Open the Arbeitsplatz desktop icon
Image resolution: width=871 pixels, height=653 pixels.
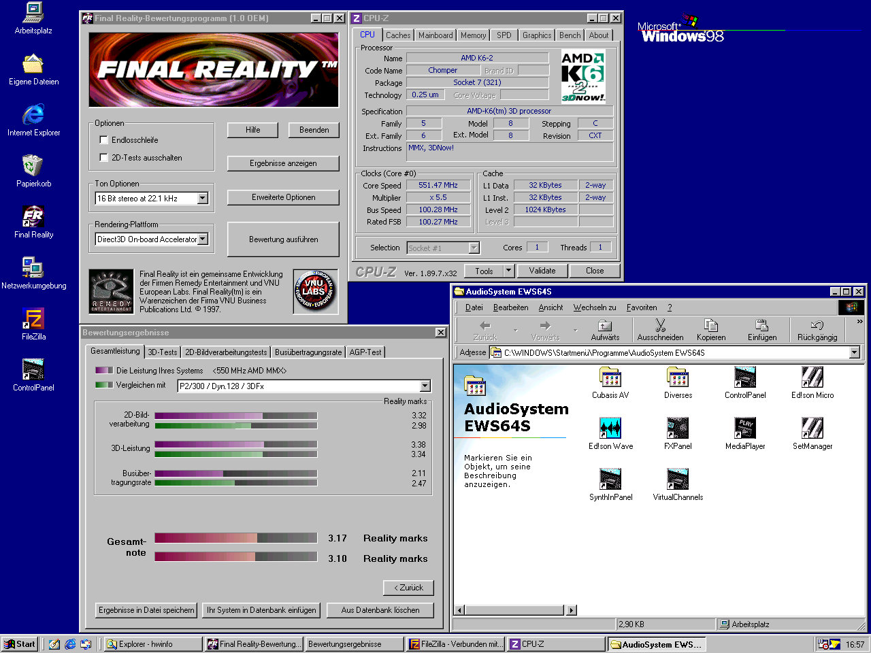[33, 12]
